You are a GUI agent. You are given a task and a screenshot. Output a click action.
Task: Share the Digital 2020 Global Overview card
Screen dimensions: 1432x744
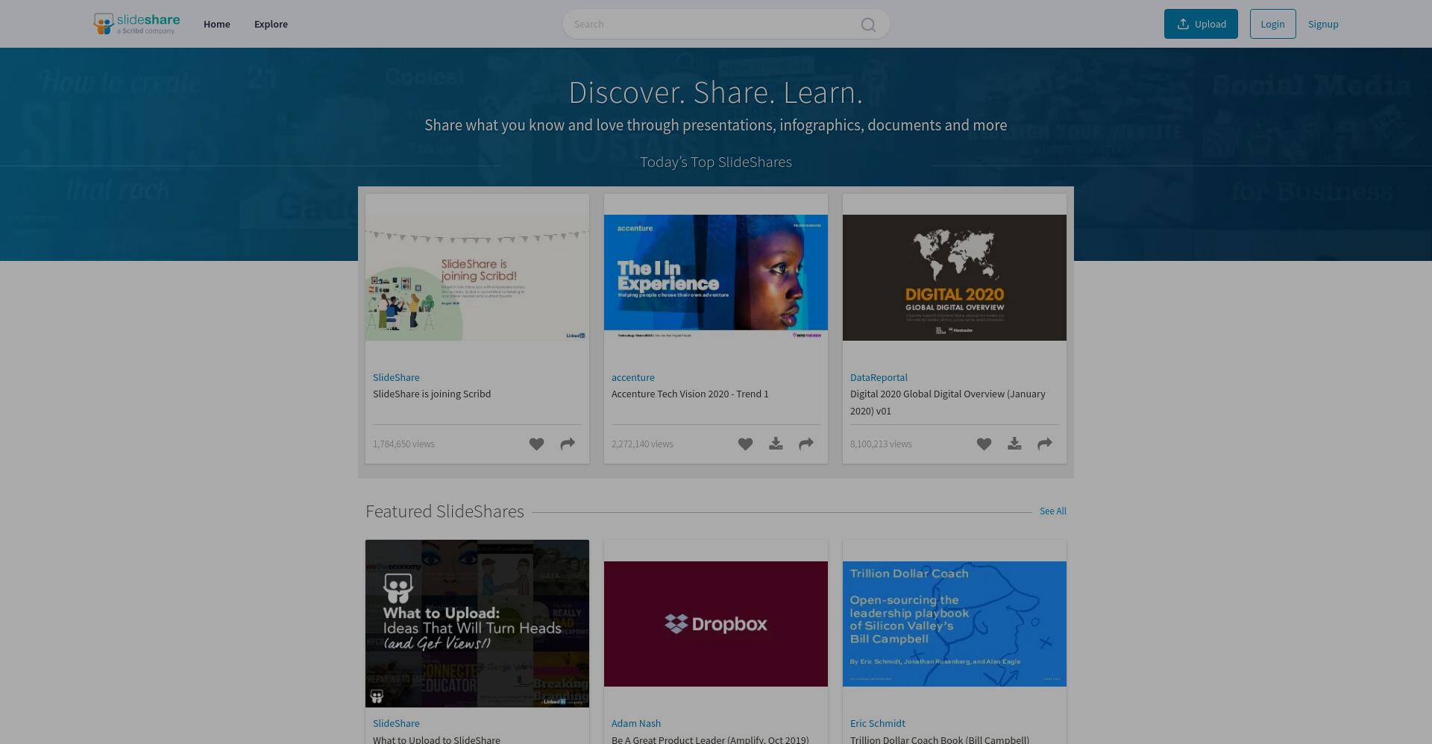coord(1045,444)
